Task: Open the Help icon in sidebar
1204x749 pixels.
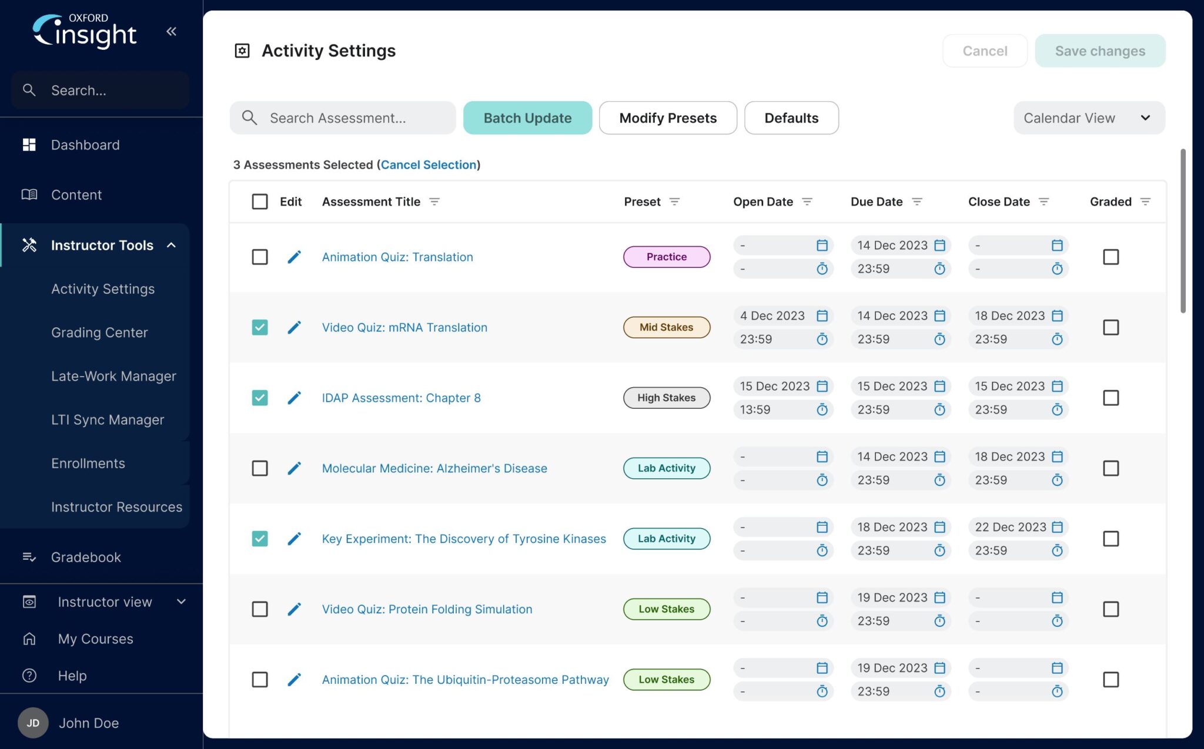Action: pos(29,676)
